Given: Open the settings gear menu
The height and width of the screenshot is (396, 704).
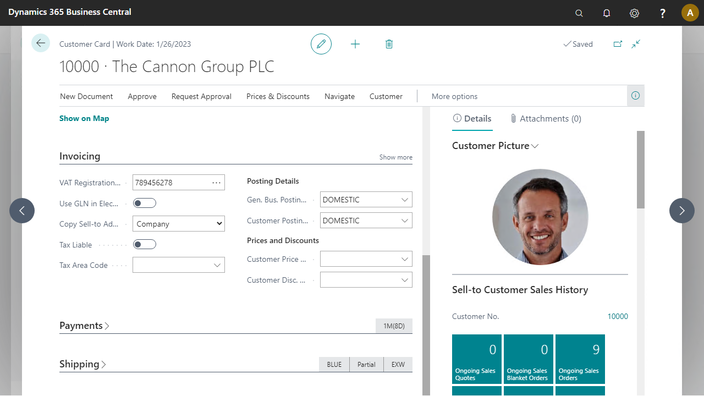Looking at the screenshot, I should [x=634, y=13].
